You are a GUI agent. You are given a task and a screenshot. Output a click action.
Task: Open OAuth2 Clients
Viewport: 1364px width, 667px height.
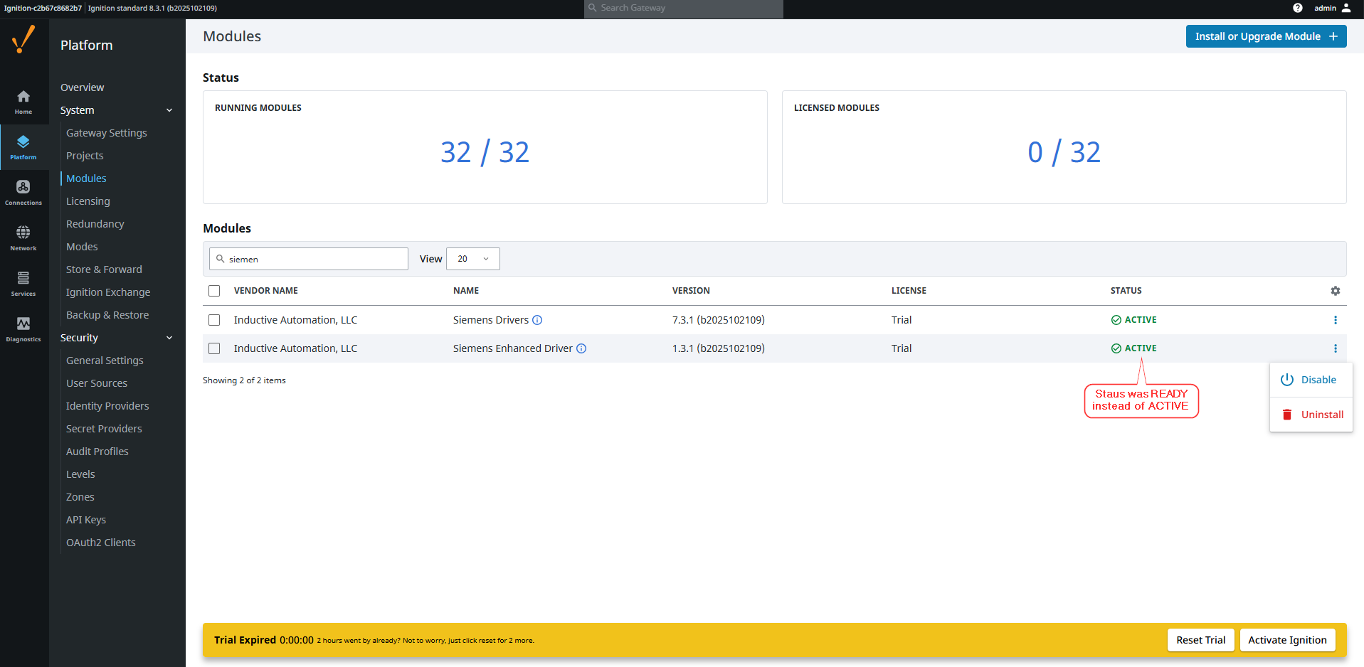[101, 543]
